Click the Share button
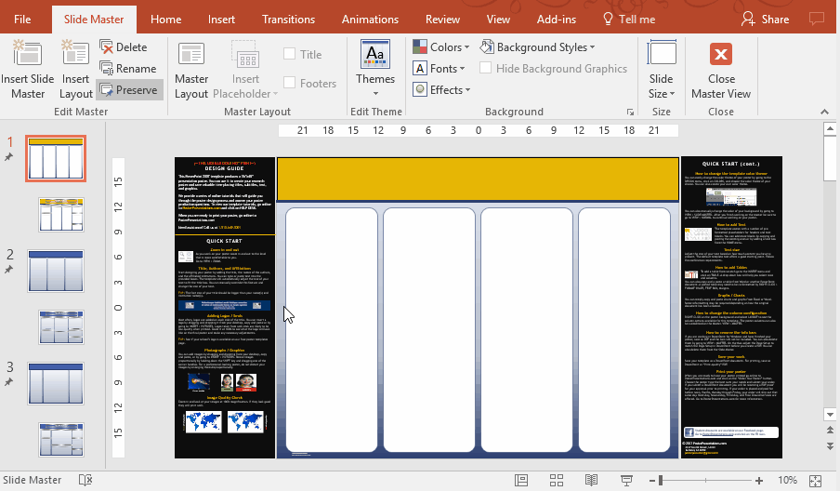The width and height of the screenshot is (840, 491). tap(766, 20)
